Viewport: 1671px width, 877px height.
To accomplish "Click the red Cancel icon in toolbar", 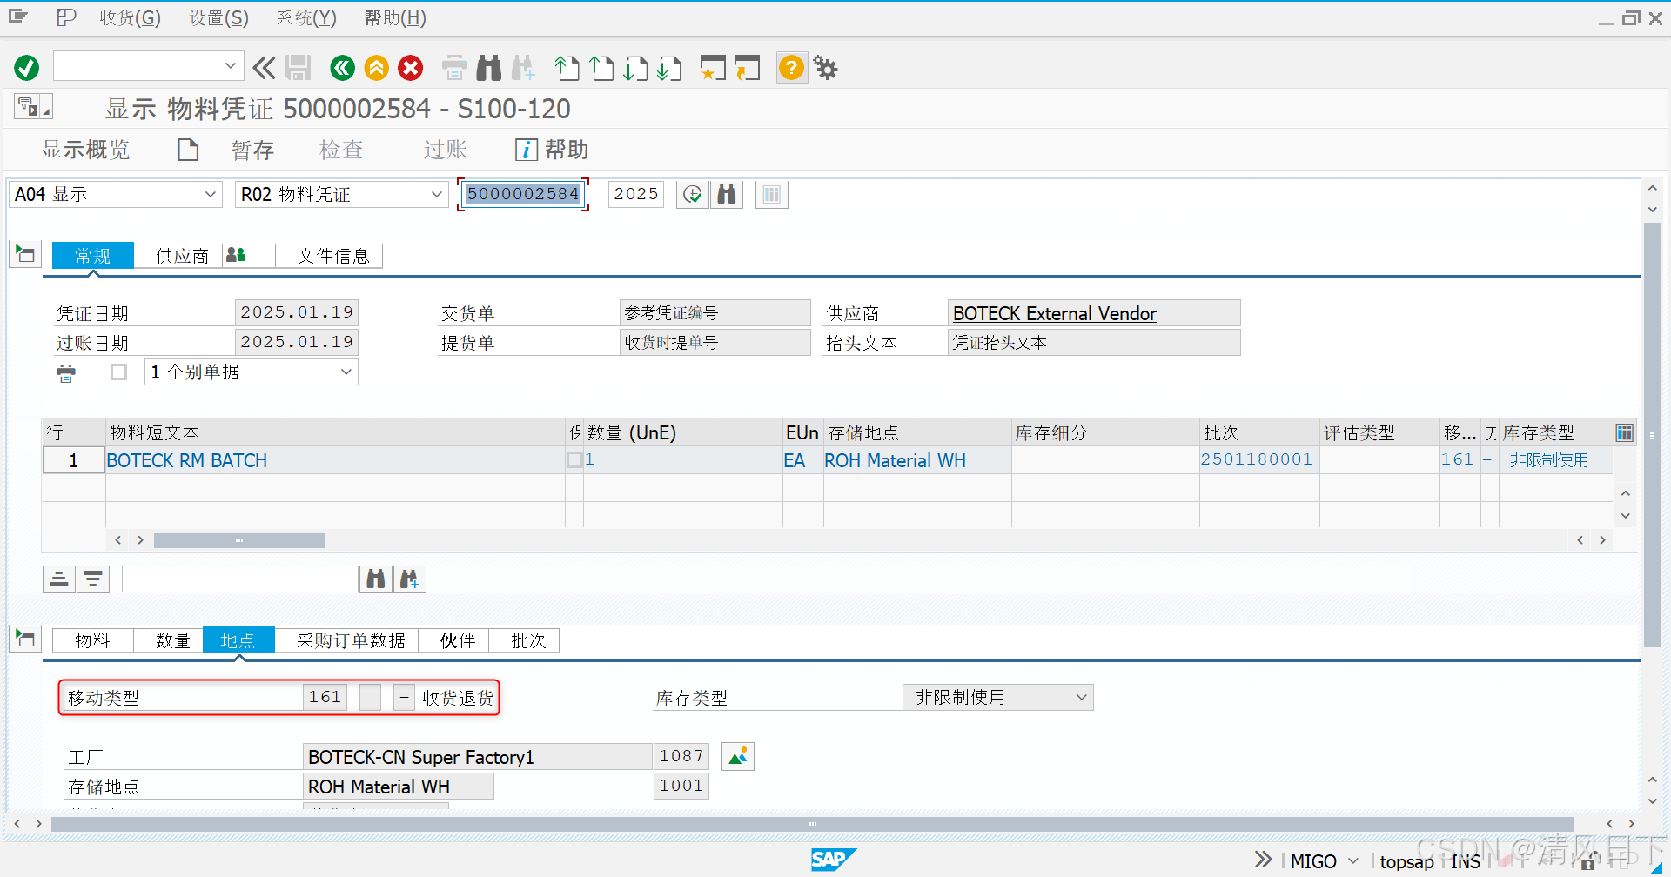I will [x=410, y=67].
